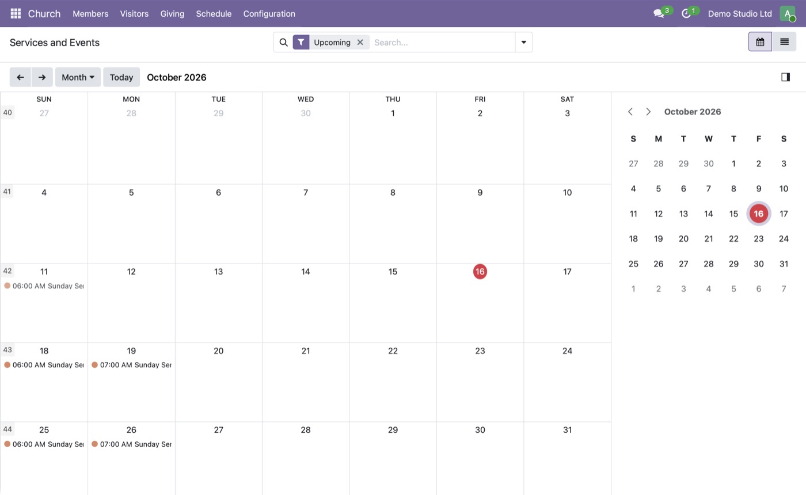Open the 07:00 AM event on October 26
The height and width of the screenshot is (495, 806).
coord(131,444)
